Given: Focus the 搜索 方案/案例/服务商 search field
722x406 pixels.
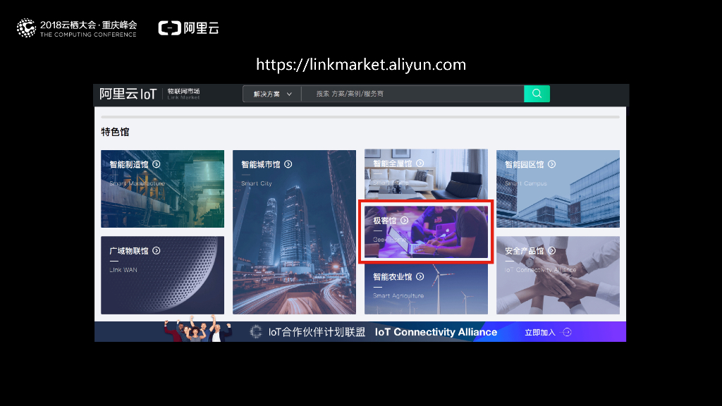Looking at the screenshot, I should [x=412, y=94].
